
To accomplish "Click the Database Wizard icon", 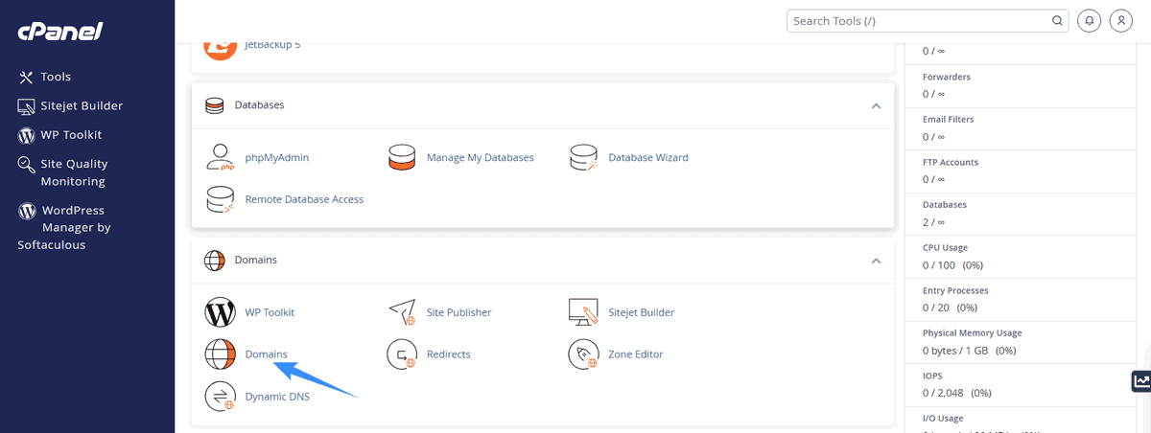I will (x=583, y=157).
